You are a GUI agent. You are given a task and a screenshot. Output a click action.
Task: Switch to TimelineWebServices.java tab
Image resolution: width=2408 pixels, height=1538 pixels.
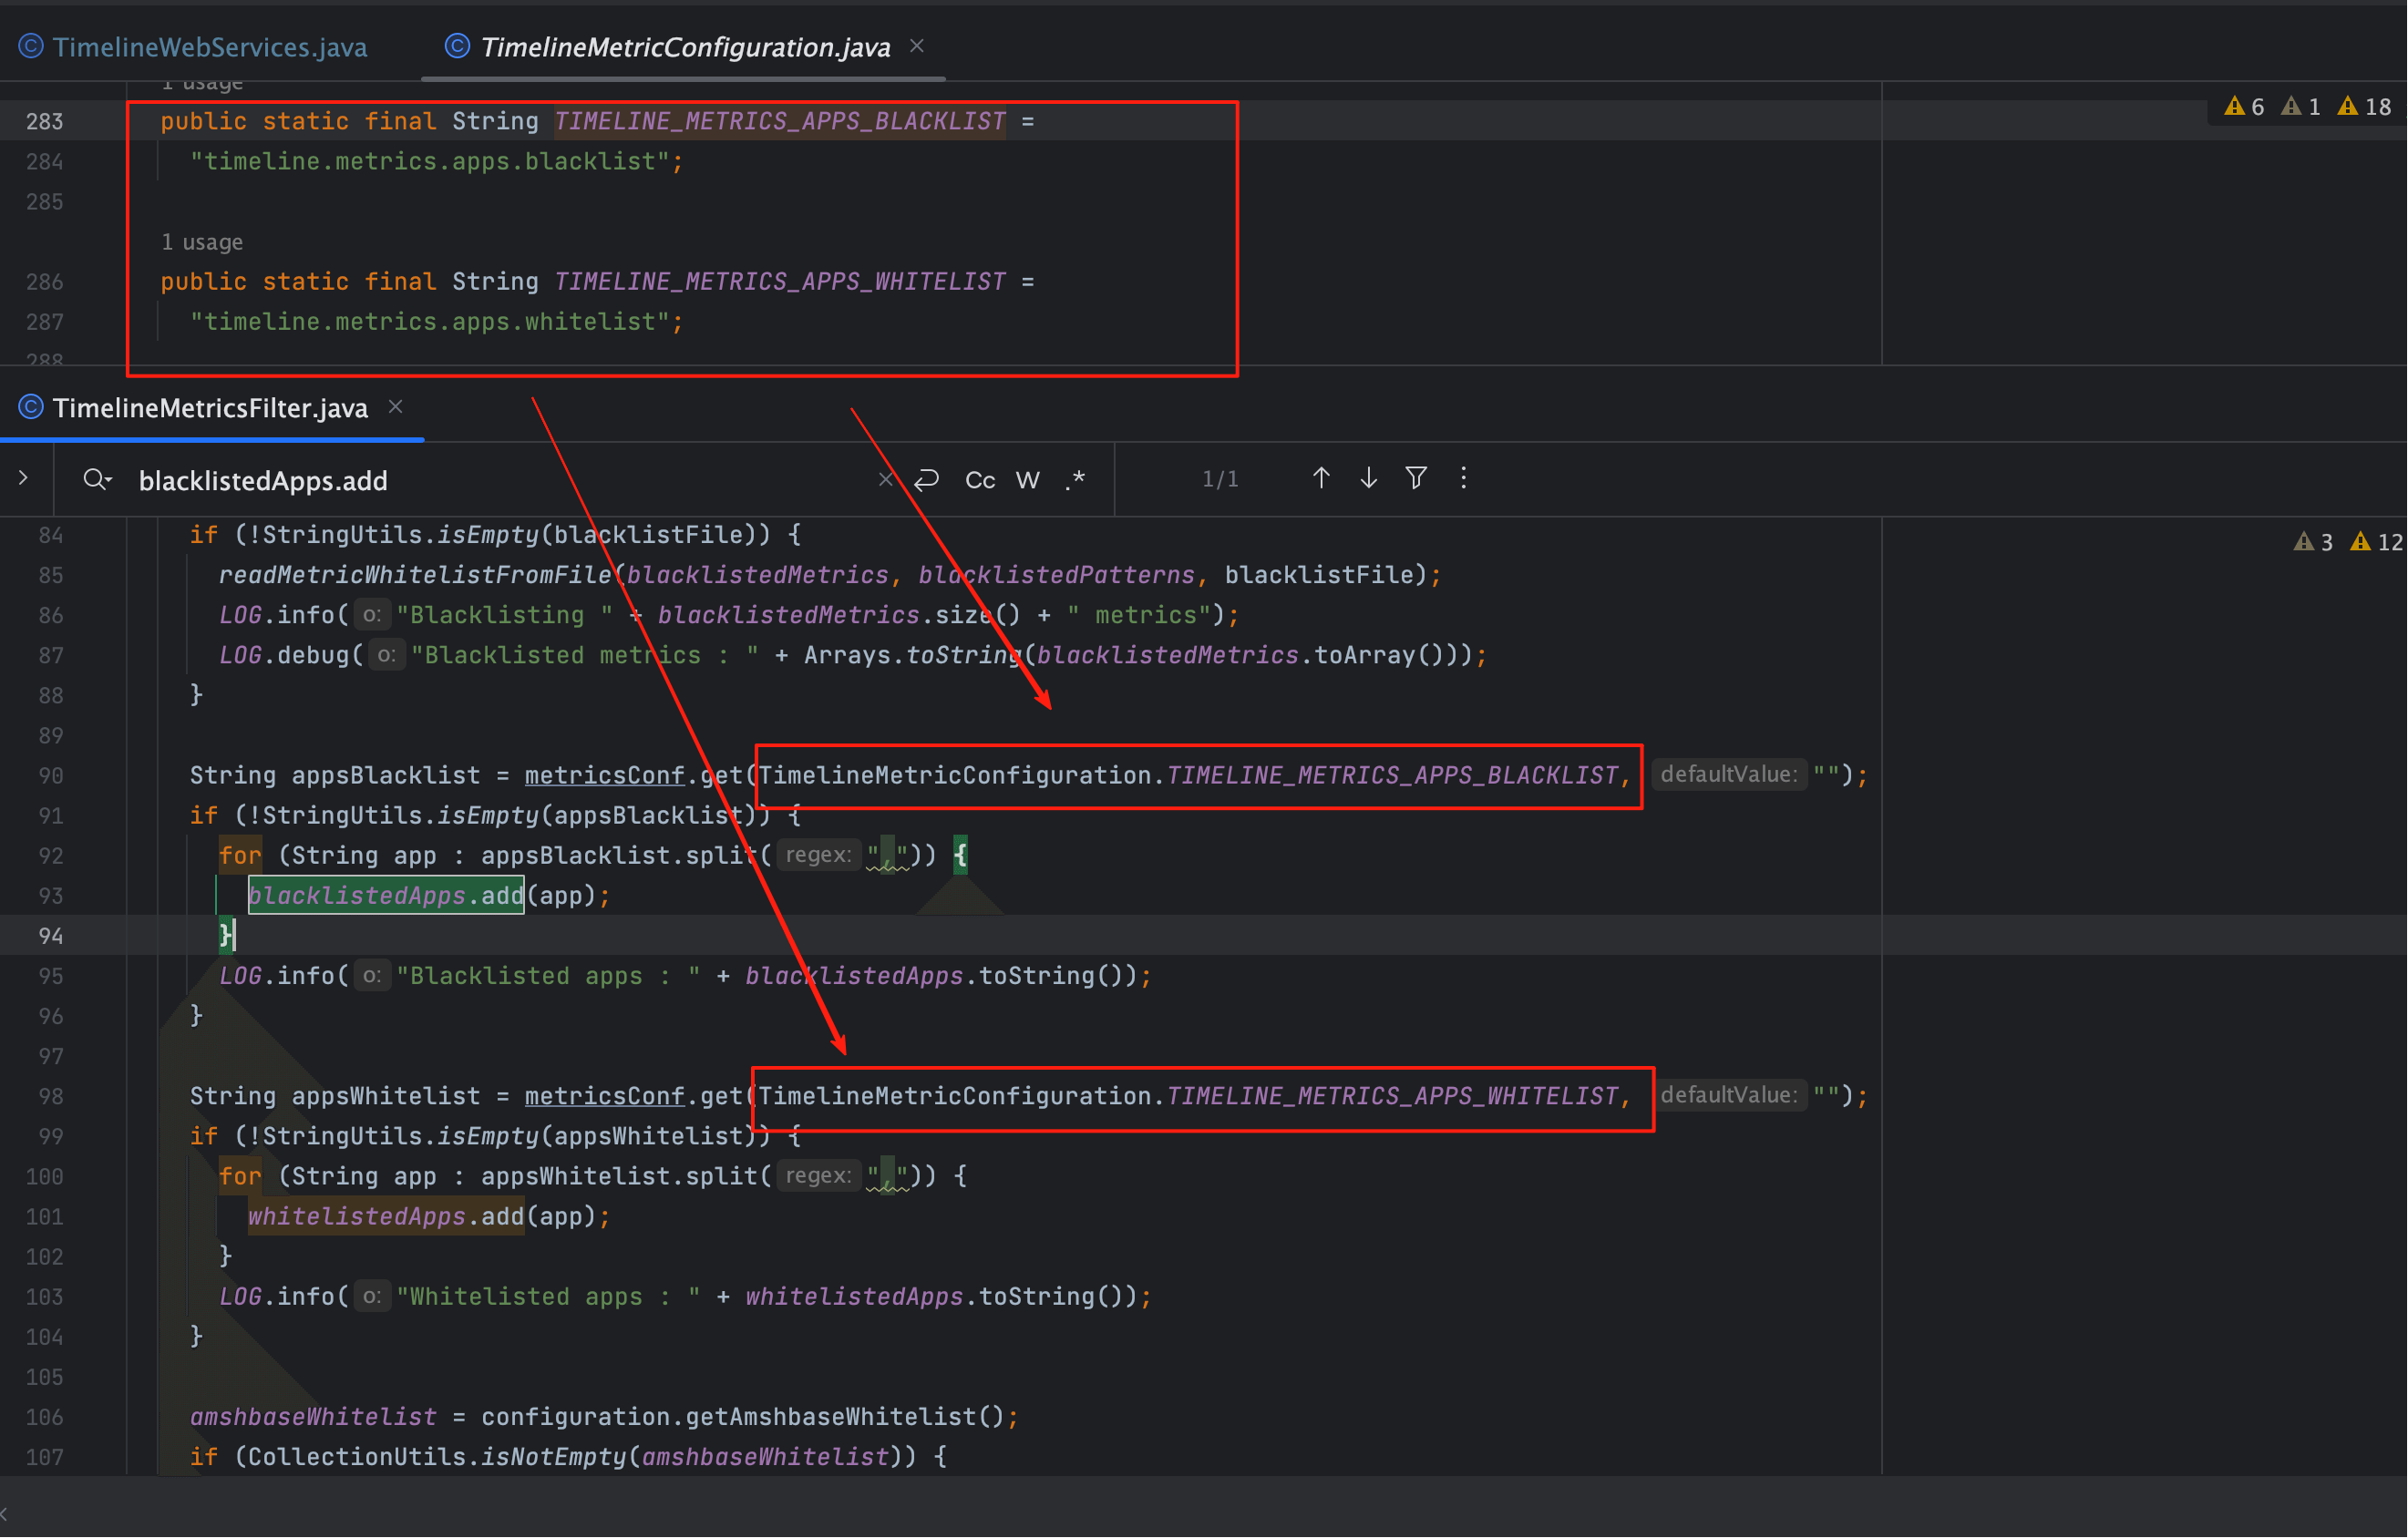[x=194, y=47]
